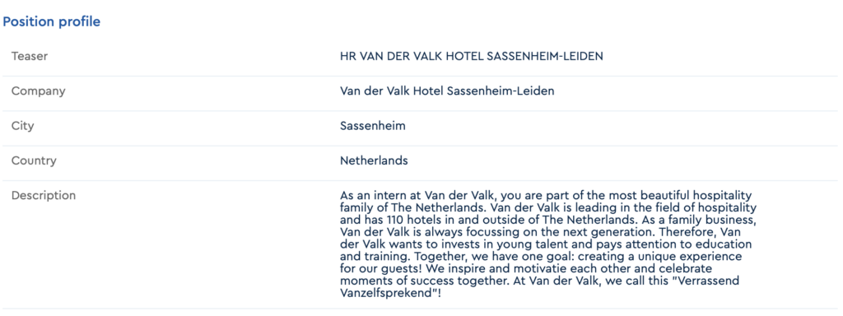Screen dimensions: 843x316
Task: Select the Company field label
Action: click(x=38, y=91)
